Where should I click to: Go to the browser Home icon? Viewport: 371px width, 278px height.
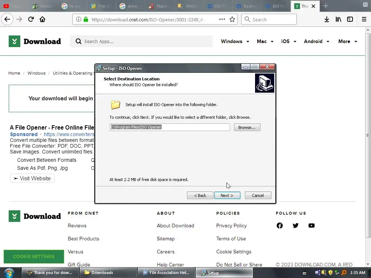point(42,20)
